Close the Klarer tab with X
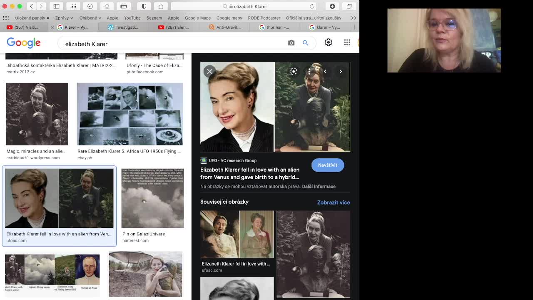The height and width of the screenshot is (300, 533). (x=52, y=27)
